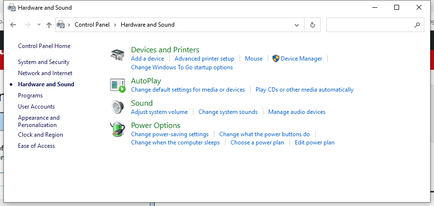
Task: Click the address bar Control Panel icon
Action: coord(61,25)
